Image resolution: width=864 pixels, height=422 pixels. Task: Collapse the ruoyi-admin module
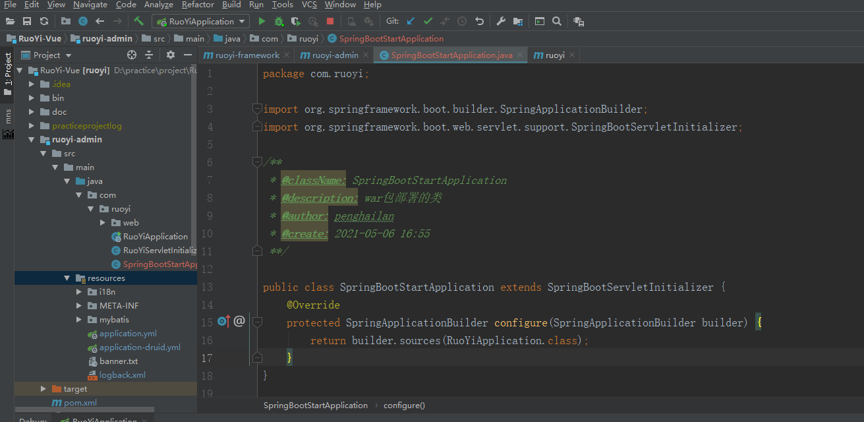pos(31,139)
